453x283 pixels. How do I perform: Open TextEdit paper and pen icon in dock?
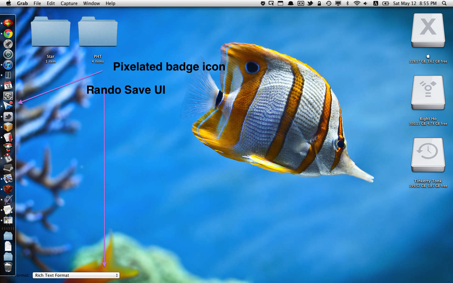8,210
